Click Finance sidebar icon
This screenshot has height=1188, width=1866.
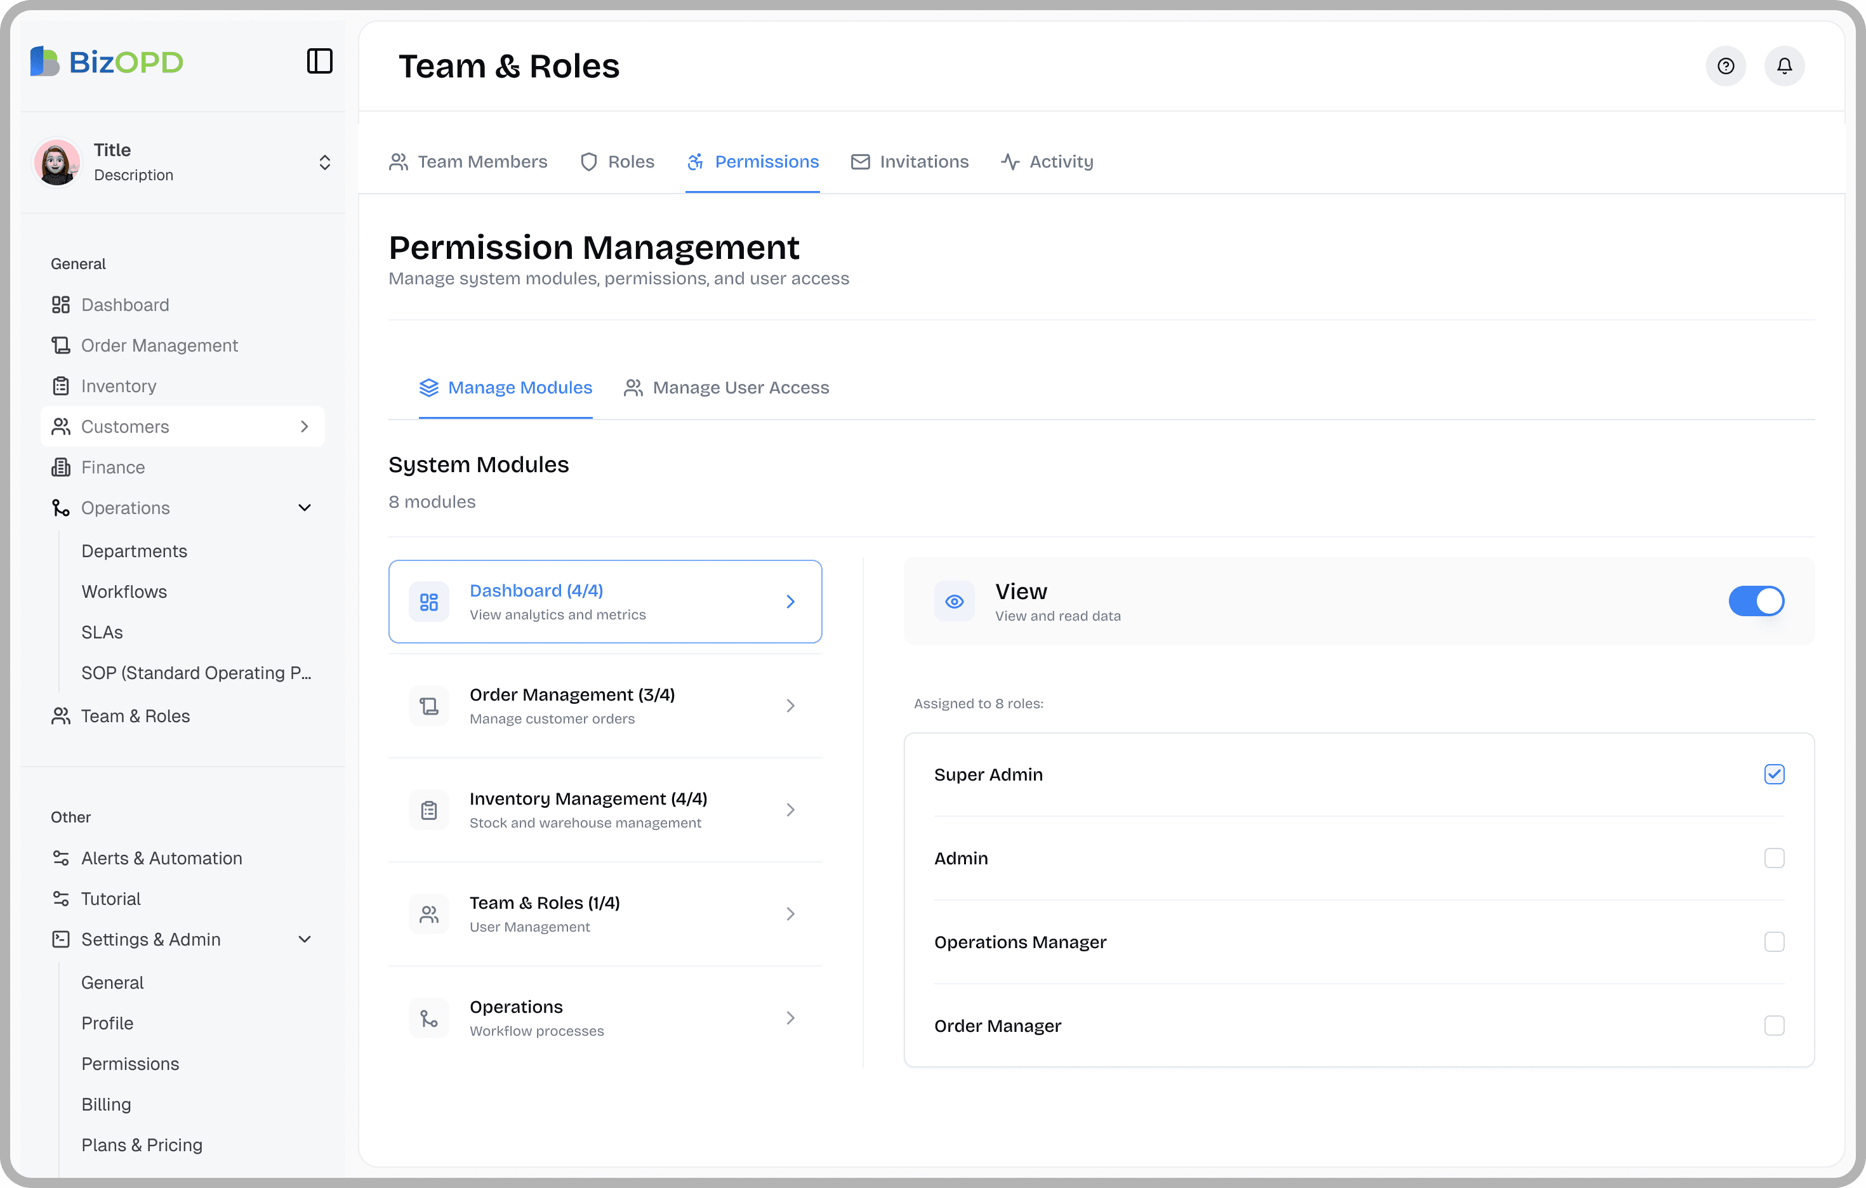[x=60, y=467]
